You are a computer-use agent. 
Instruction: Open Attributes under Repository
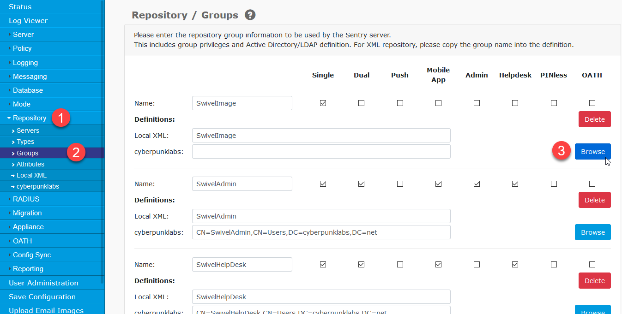point(30,164)
